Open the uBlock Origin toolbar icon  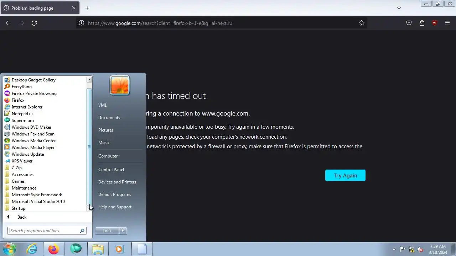tap(434, 23)
